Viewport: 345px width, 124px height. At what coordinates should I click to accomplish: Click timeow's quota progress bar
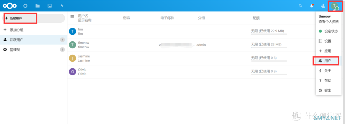tap(269, 48)
